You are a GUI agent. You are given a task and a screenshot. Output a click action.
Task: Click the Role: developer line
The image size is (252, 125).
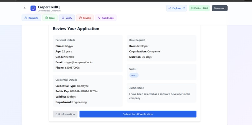139,46
